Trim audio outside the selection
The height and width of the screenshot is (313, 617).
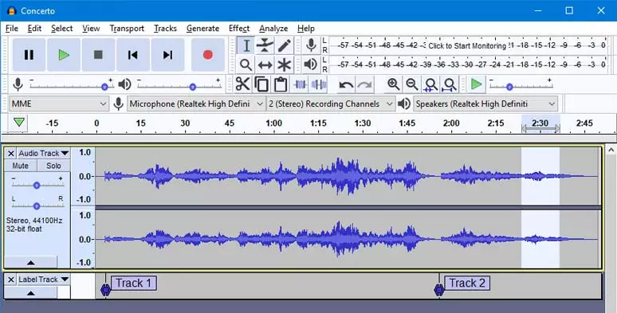[300, 84]
